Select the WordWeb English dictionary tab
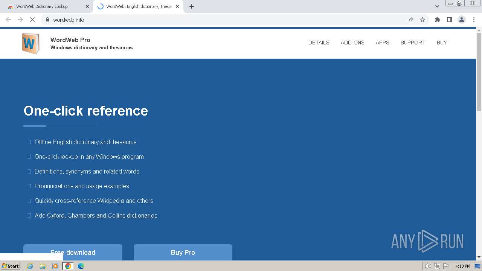This screenshot has width=482, height=271. [139, 6]
